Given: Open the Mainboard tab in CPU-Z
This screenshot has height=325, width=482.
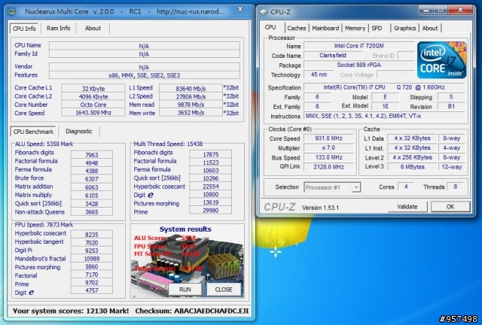Looking at the screenshot, I should pos(325,28).
